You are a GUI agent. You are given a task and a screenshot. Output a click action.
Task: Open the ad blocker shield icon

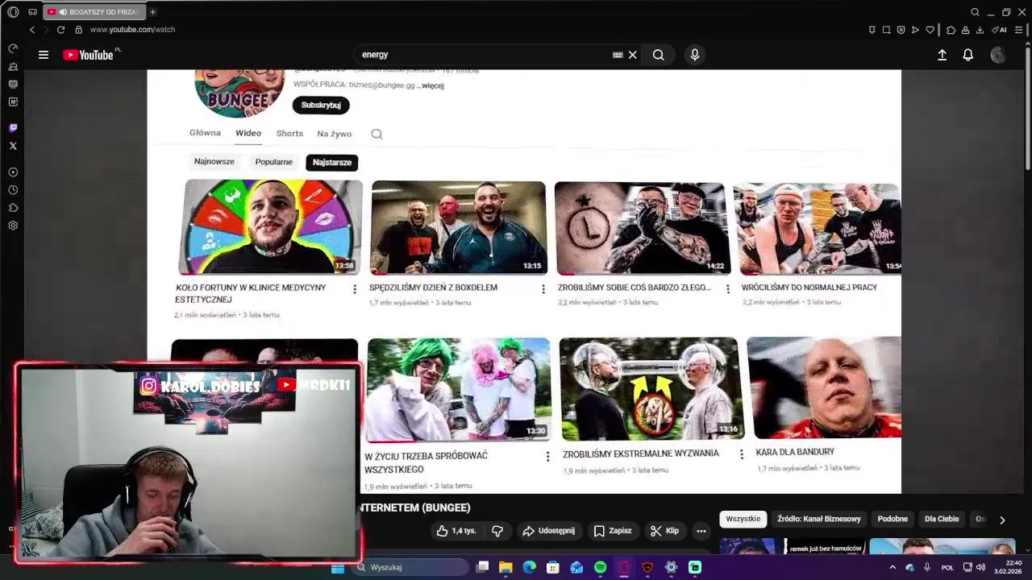901,30
